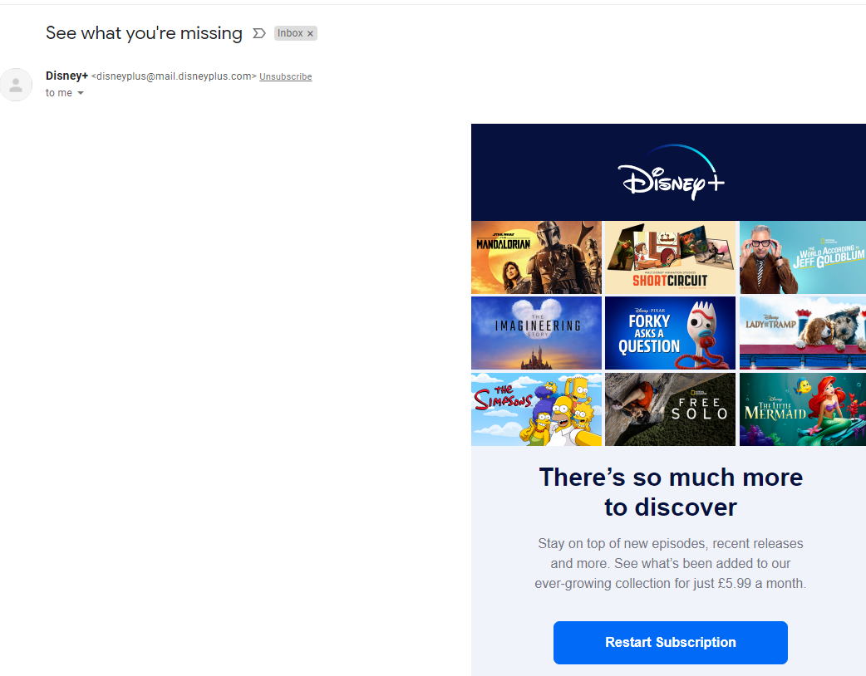Click the importance marker icon beside subject
Image resolution: width=866 pixels, height=676 pixels.
[259, 34]
